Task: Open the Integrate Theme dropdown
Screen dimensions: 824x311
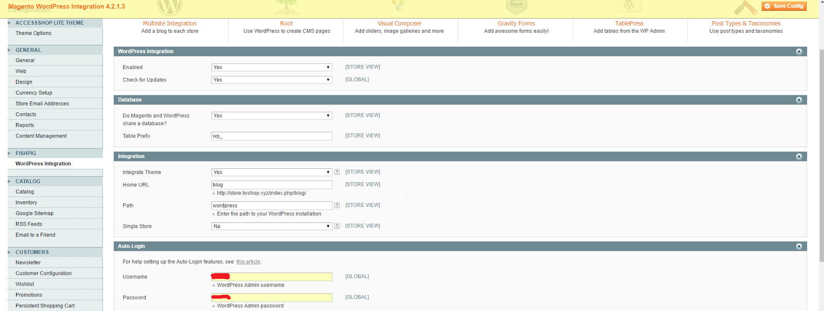Action: pyautogui.click(x=271, y=172)
